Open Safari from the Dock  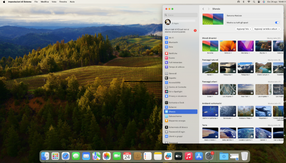[65, 156]
